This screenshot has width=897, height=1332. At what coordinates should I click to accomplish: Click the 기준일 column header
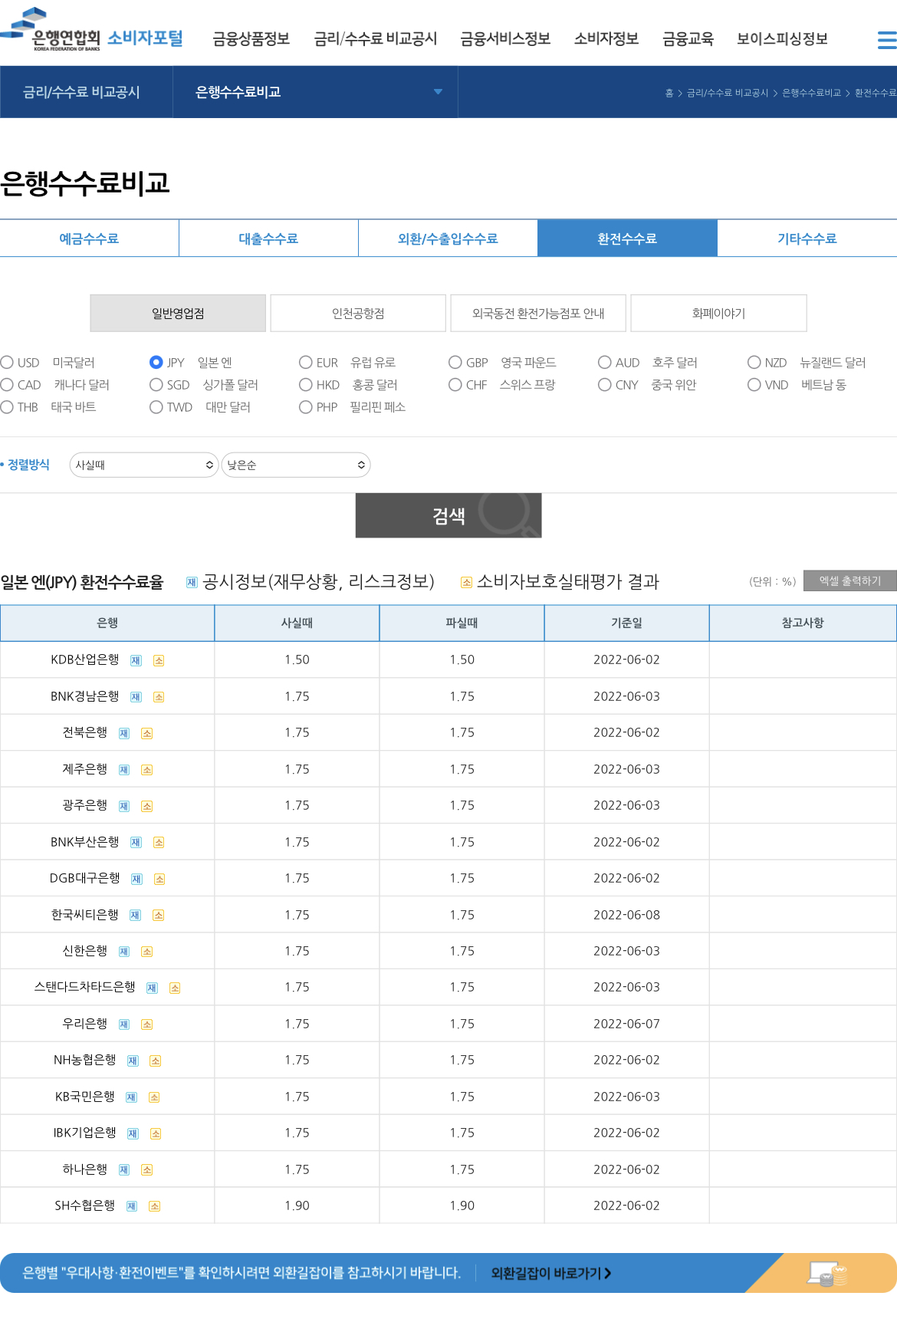pyautogui.click(x=626, y=623)
